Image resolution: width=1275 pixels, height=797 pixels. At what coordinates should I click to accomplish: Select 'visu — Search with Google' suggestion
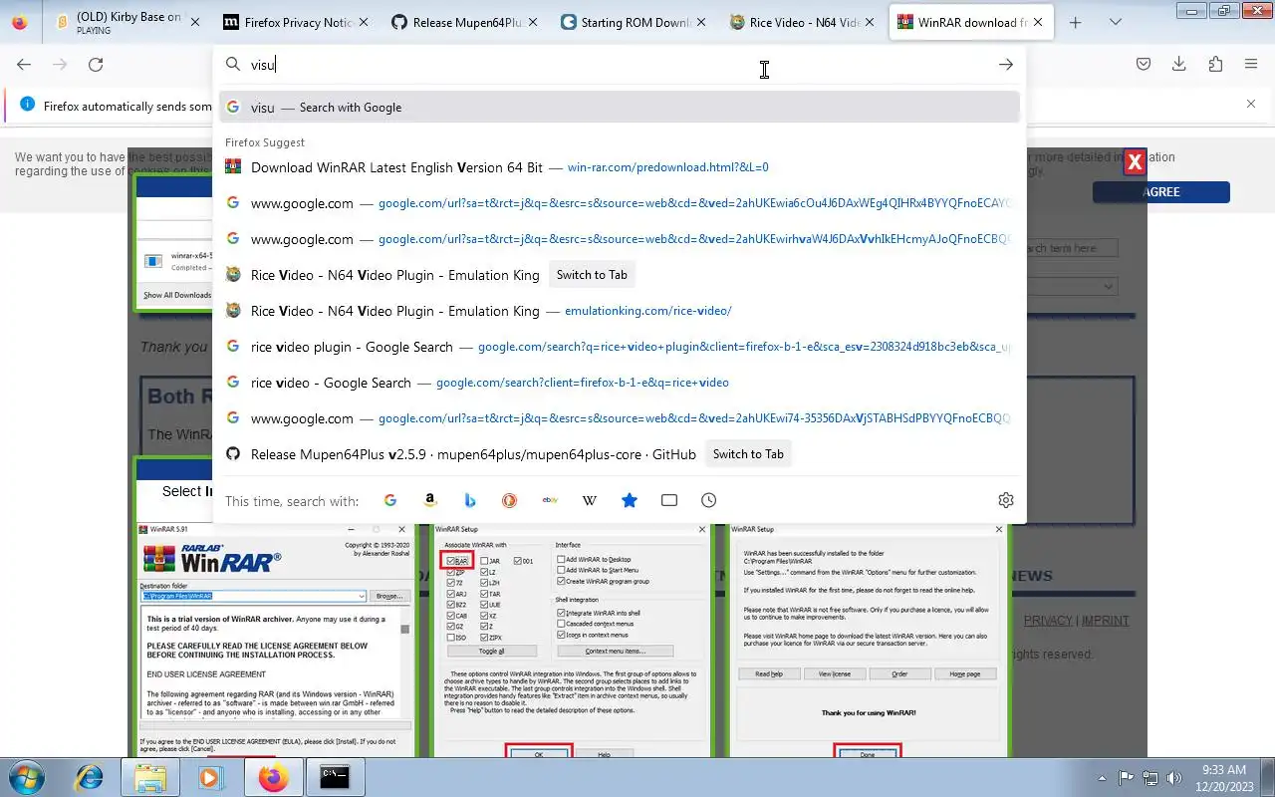(x=620, y=107)
